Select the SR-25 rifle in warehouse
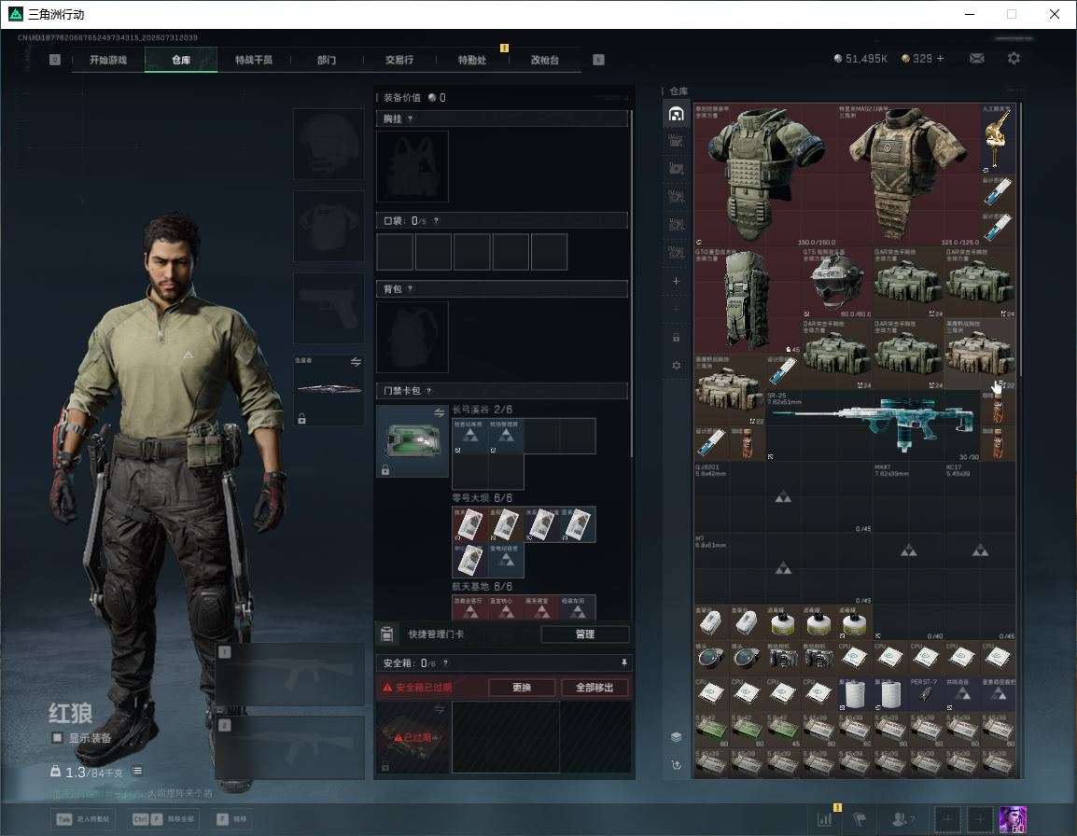The width and height of the screenshot is (1077, 836). point(873,425)
